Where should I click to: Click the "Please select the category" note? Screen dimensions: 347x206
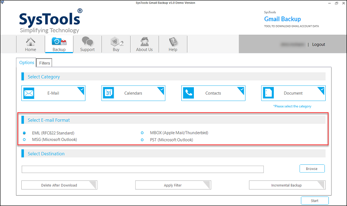[292, 106]
